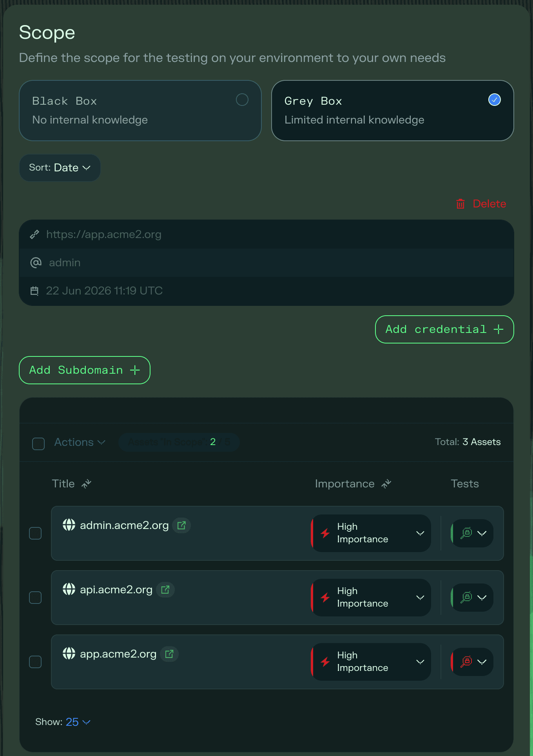Choose the Black Box scope card

[140, 111]
